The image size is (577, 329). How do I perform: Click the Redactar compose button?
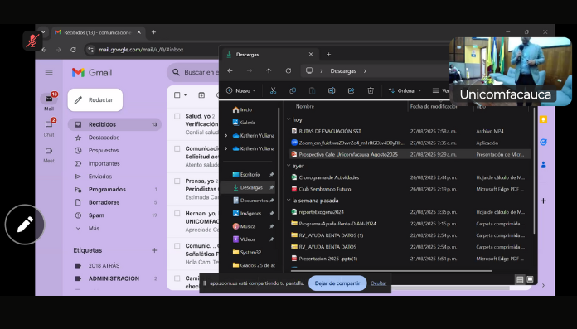pyautogui.click(x=95, y=99)
